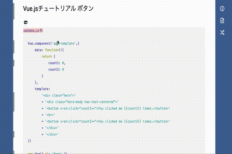Copy code using icon beside content.js
This screenshot has height=154, width=232.
tap(41, 30)
